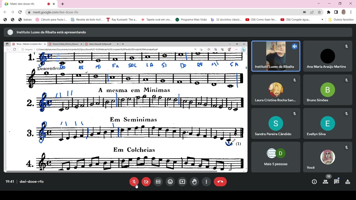Open the emoji reactions button

coord(170,182)
